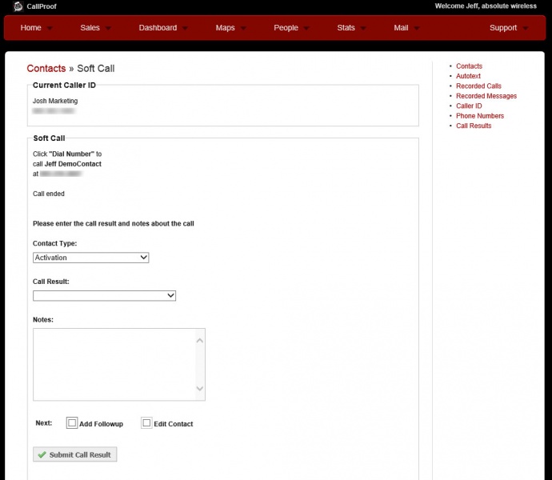Image resolution: width=552 pixels, height=480 pixels.
Task: Expand the Call Result dropdown
Action: click(x=104, y=295)
